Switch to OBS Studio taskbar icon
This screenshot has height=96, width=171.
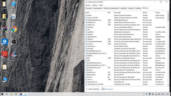point(21,94)
